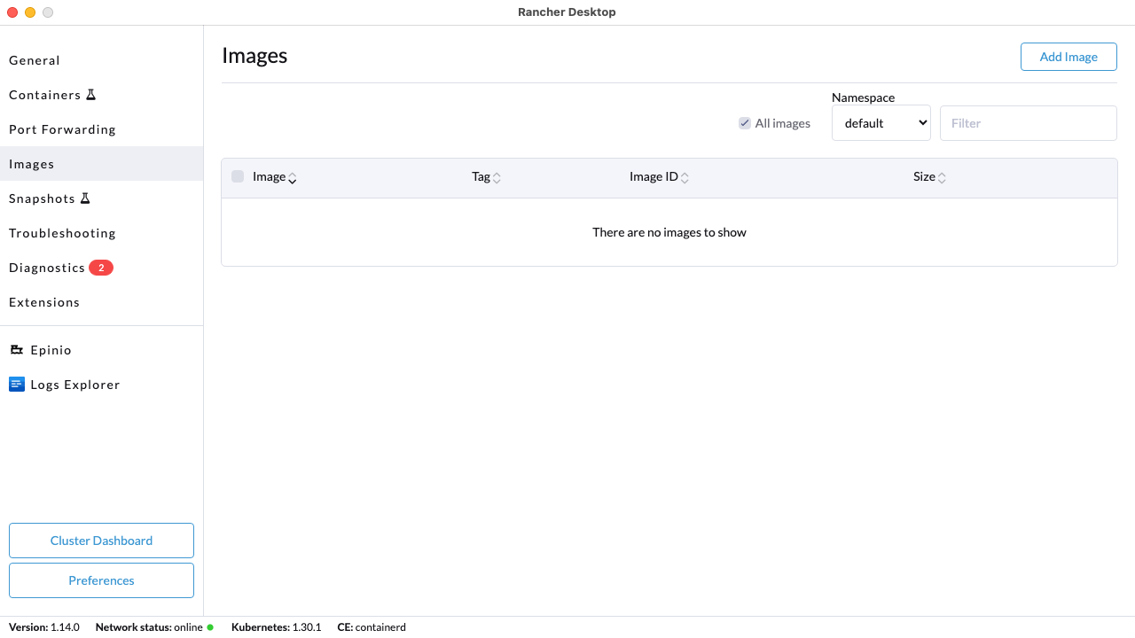Toggle the All images checkbox
The image size is (1135, 638).
point(745,123)
